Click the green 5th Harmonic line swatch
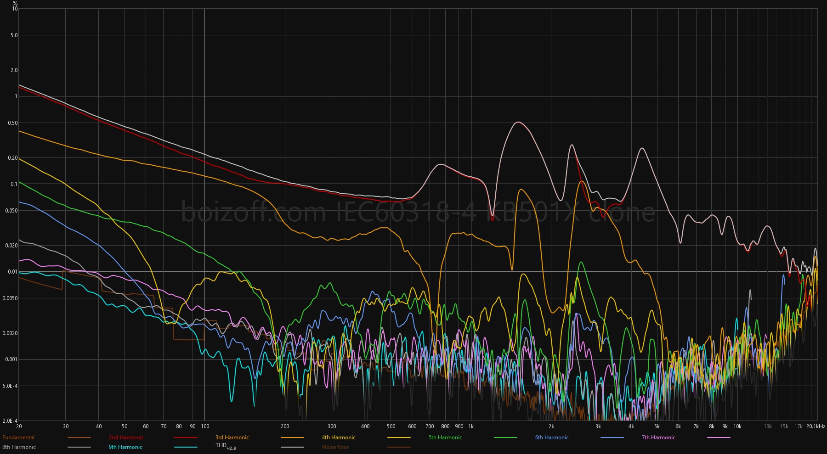Viewport: 827px width, 454px height. [505, 438]
